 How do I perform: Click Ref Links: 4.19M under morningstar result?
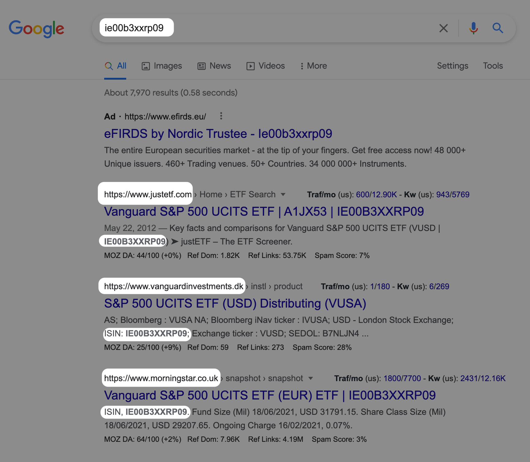(x=276, y=439)
